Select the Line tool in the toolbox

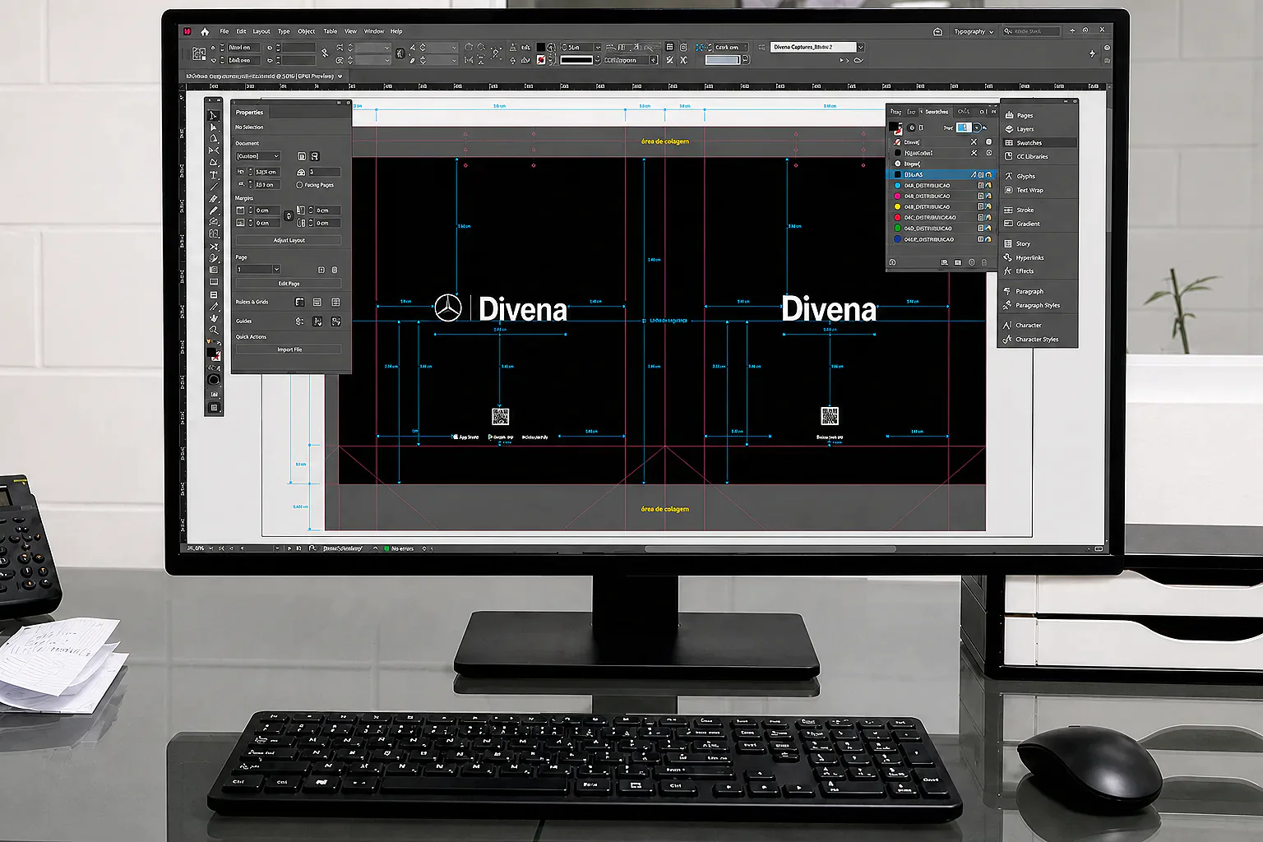pyautogui.click(x=214, y=187)
